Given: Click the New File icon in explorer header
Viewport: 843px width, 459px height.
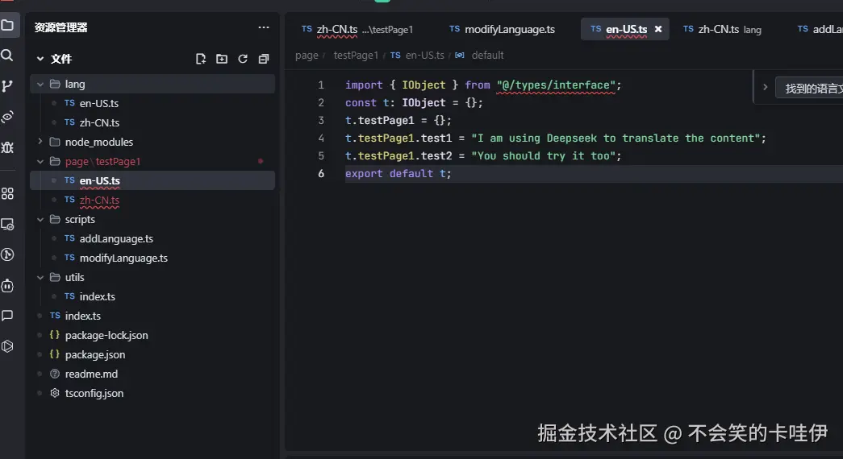Looking at the screenshot, I should point(201,59).
